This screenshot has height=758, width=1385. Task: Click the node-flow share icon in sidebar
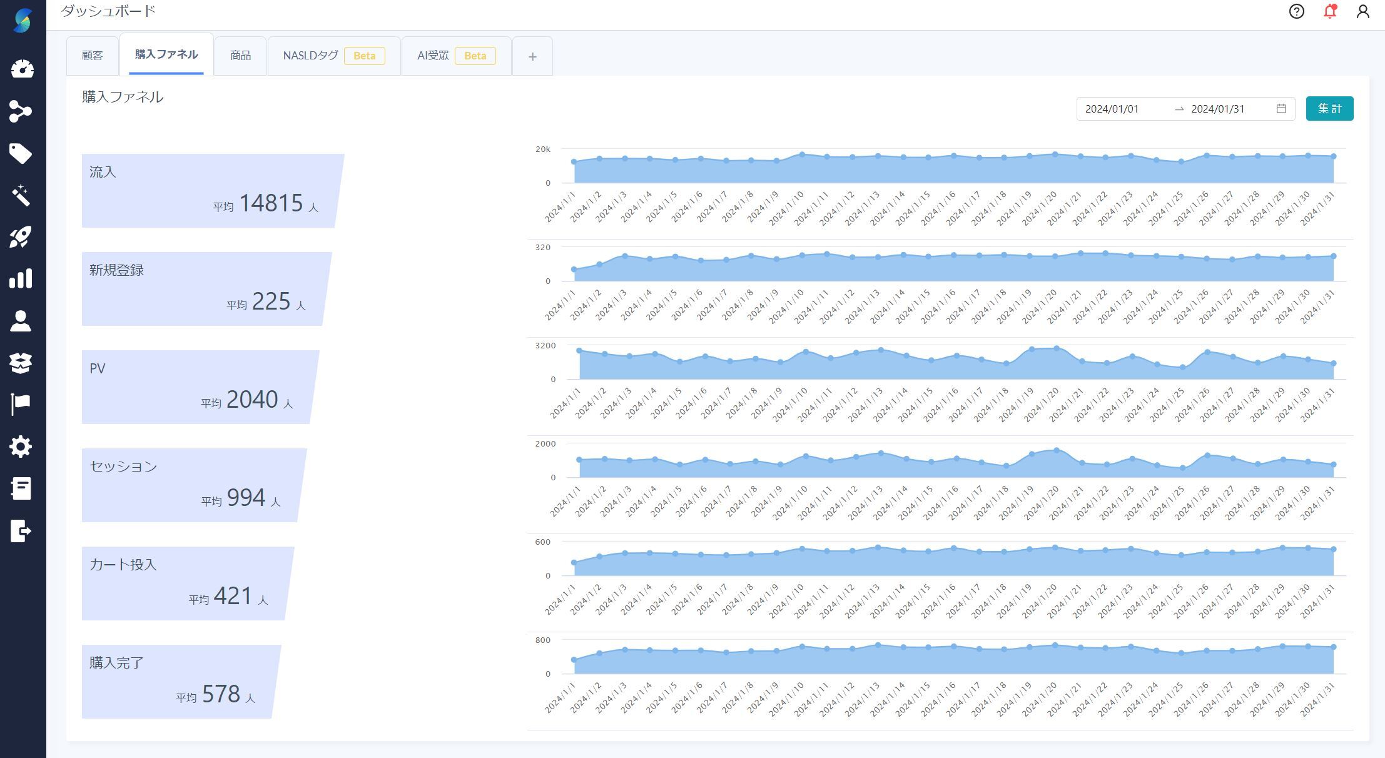tap(21, 111)
